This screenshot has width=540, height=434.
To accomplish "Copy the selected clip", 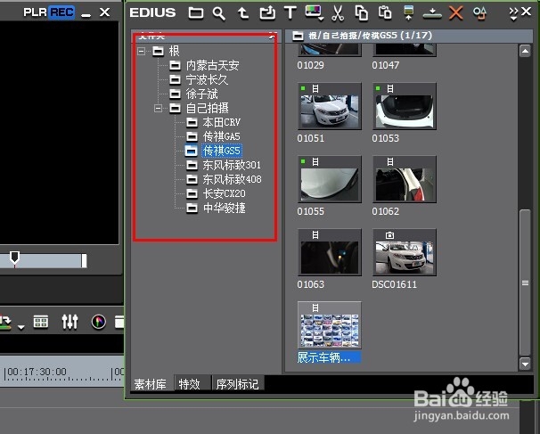I will pyautogui.click(x=361, y=13).
